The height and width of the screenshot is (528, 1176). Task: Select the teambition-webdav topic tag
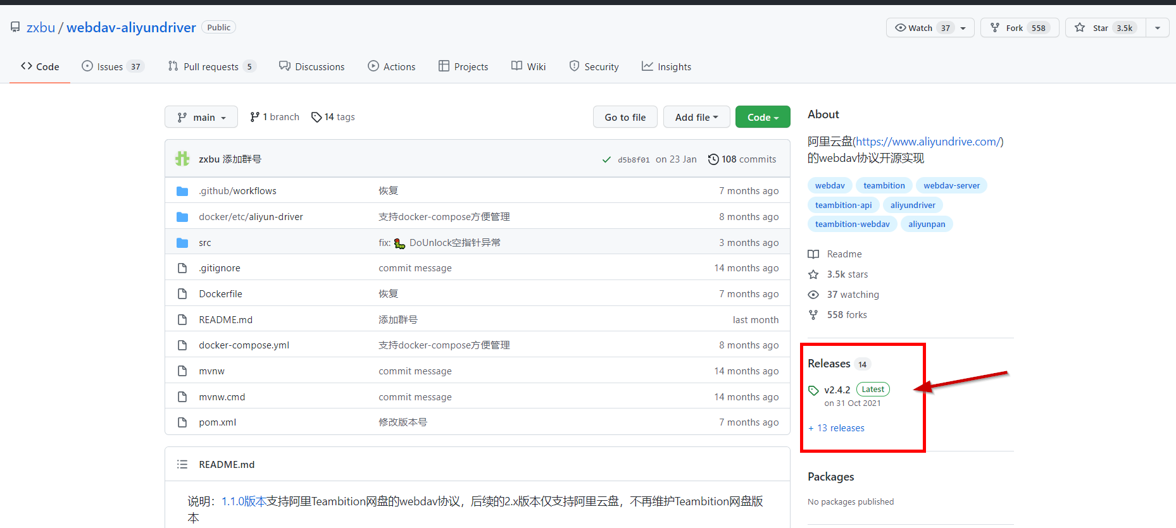pos(852,224)
